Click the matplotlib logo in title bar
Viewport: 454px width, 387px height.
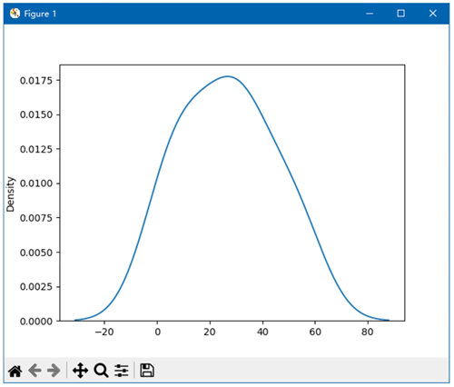pos(15,14)
